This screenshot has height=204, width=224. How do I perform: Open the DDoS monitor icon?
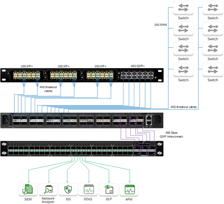tap(89, 189)
